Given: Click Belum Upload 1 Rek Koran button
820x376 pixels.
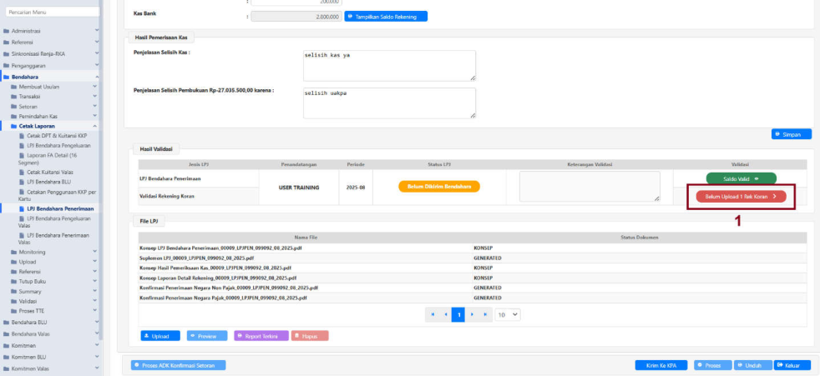Looking at the screenshot, I should coord(741,196).
